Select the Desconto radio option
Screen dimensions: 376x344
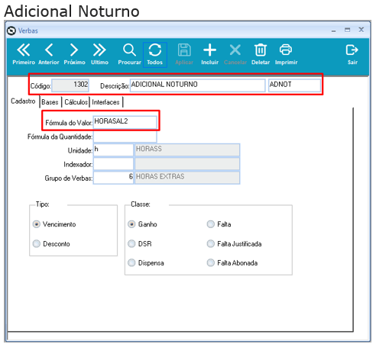(37, 243)
